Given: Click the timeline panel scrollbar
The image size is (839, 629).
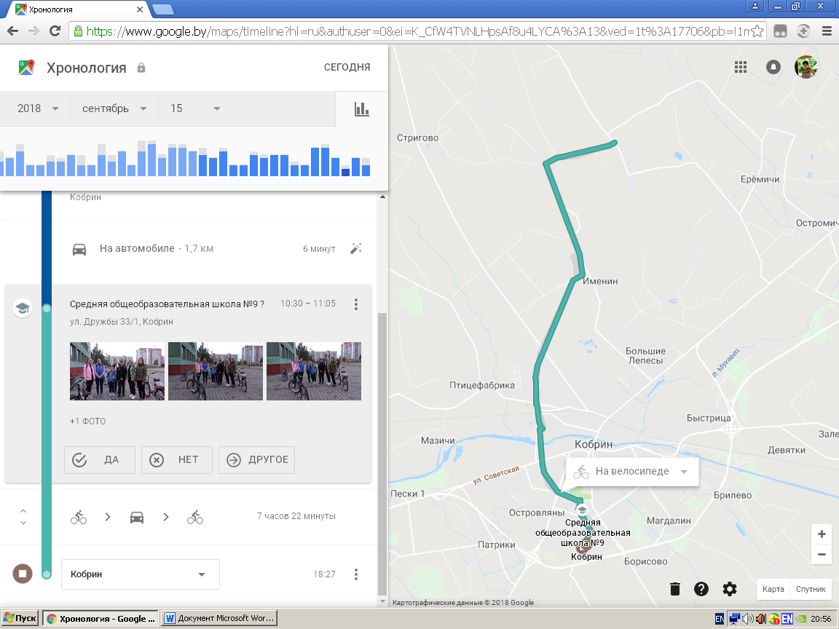Looking at the screenshot, I should (382, 454).
